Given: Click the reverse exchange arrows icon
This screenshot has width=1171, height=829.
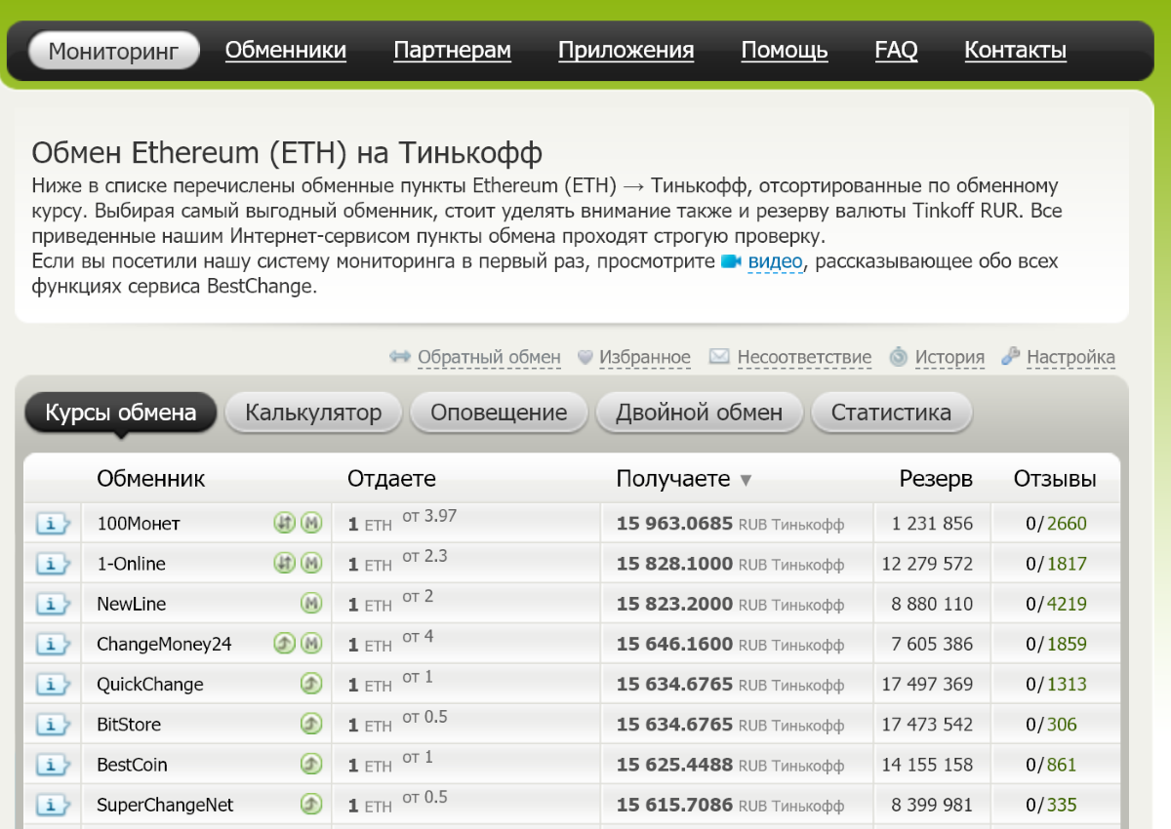Looking at the screenshot, I should coord(399,357).
